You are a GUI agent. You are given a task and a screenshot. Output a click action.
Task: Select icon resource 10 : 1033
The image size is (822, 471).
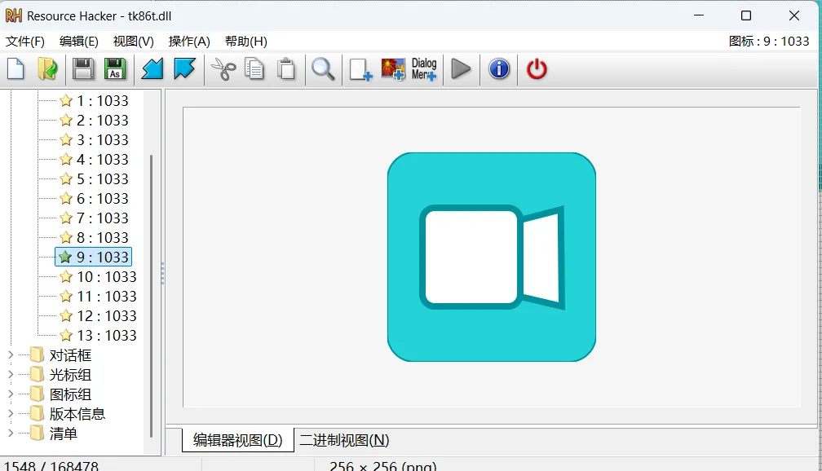tap(106, 276)
